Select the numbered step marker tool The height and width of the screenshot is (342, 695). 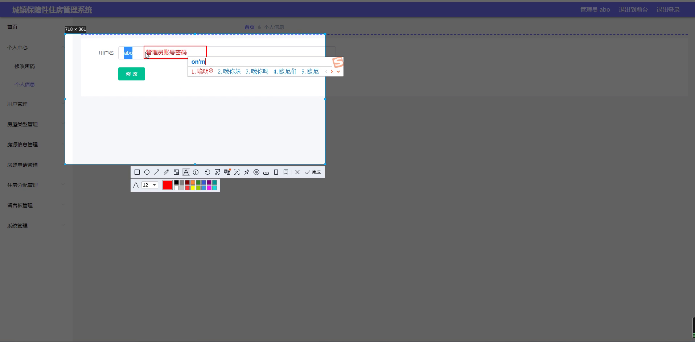coord(196,172)
